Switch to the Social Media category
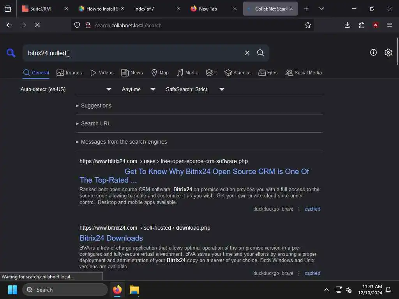The height and width of the screenshot is (299, 399). point(304,73)
